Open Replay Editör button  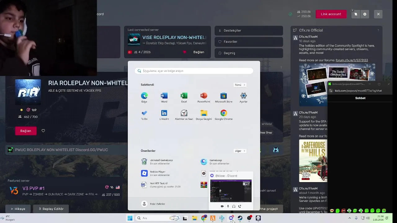pyautogui.click(x=51, y=209)
